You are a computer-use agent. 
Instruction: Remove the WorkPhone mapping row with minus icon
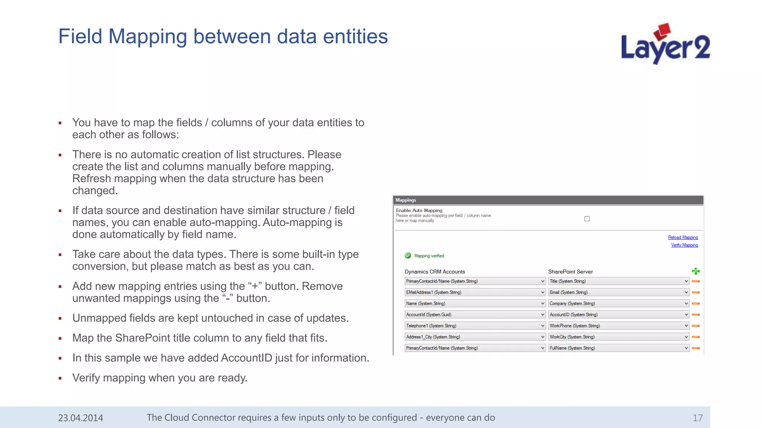coord(696,326)
